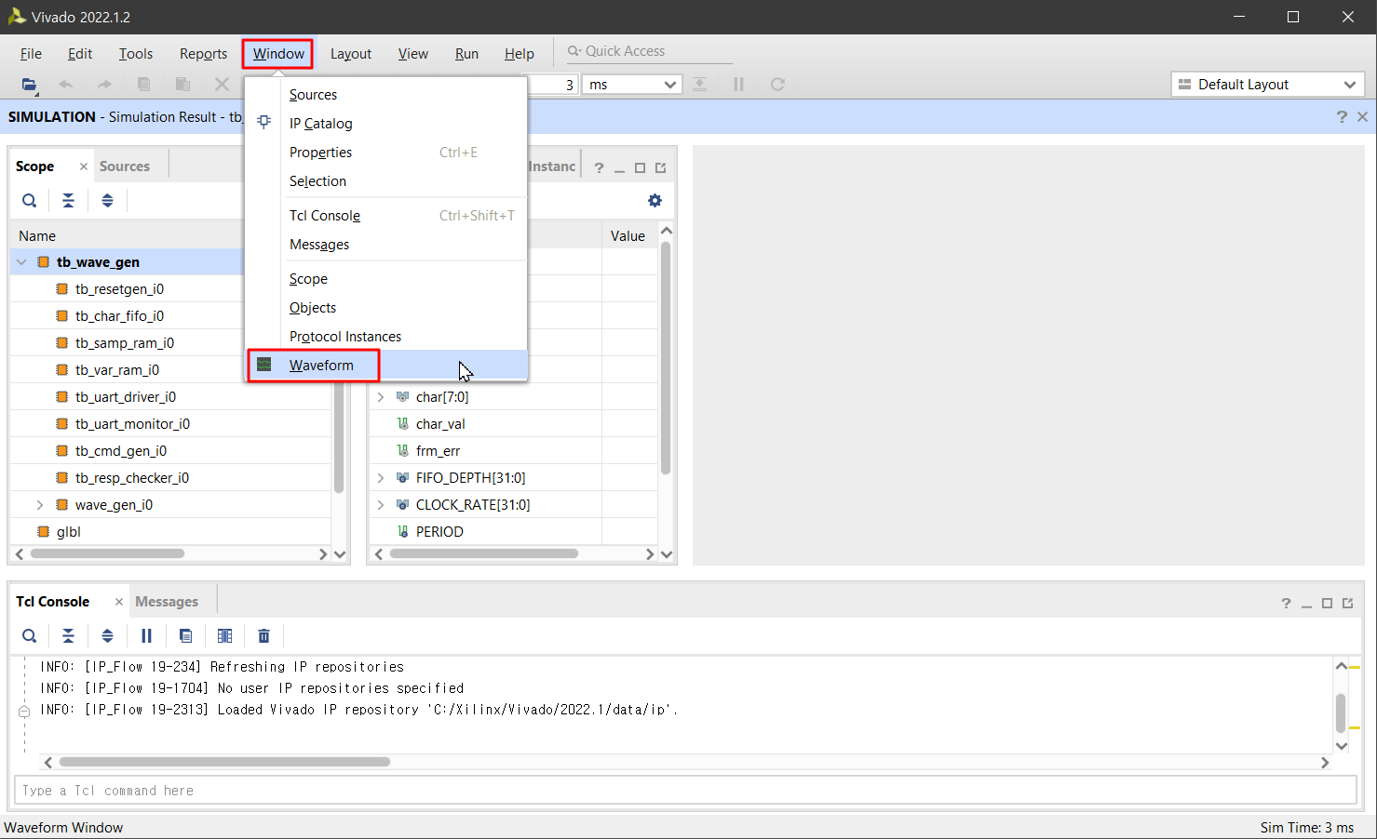Collapse the tb_wave_gen tree node
Screen dimensions: 1377x839
pyautogui.click(x=20, y=262)
